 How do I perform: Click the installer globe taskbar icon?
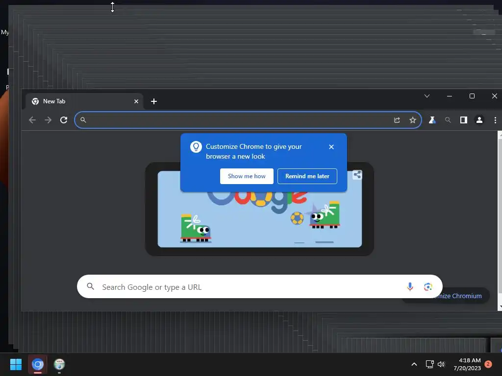click(x=59, y=364)
